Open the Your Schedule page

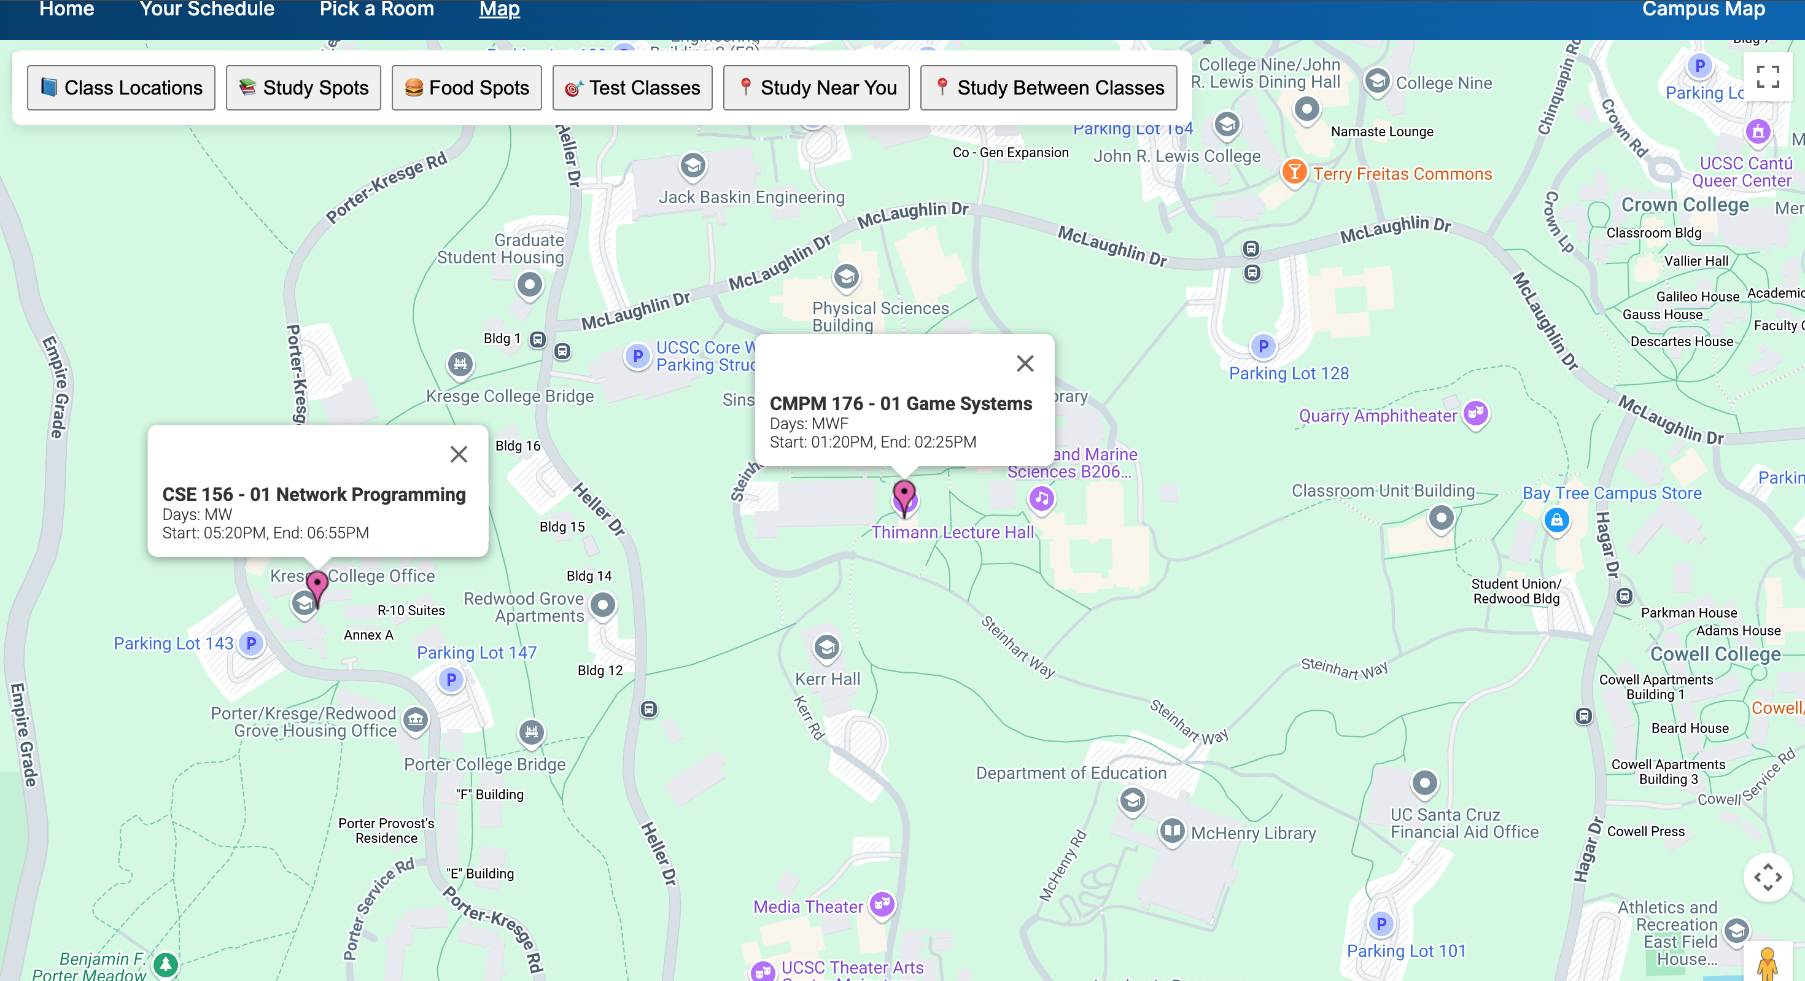tap(207, 10)
